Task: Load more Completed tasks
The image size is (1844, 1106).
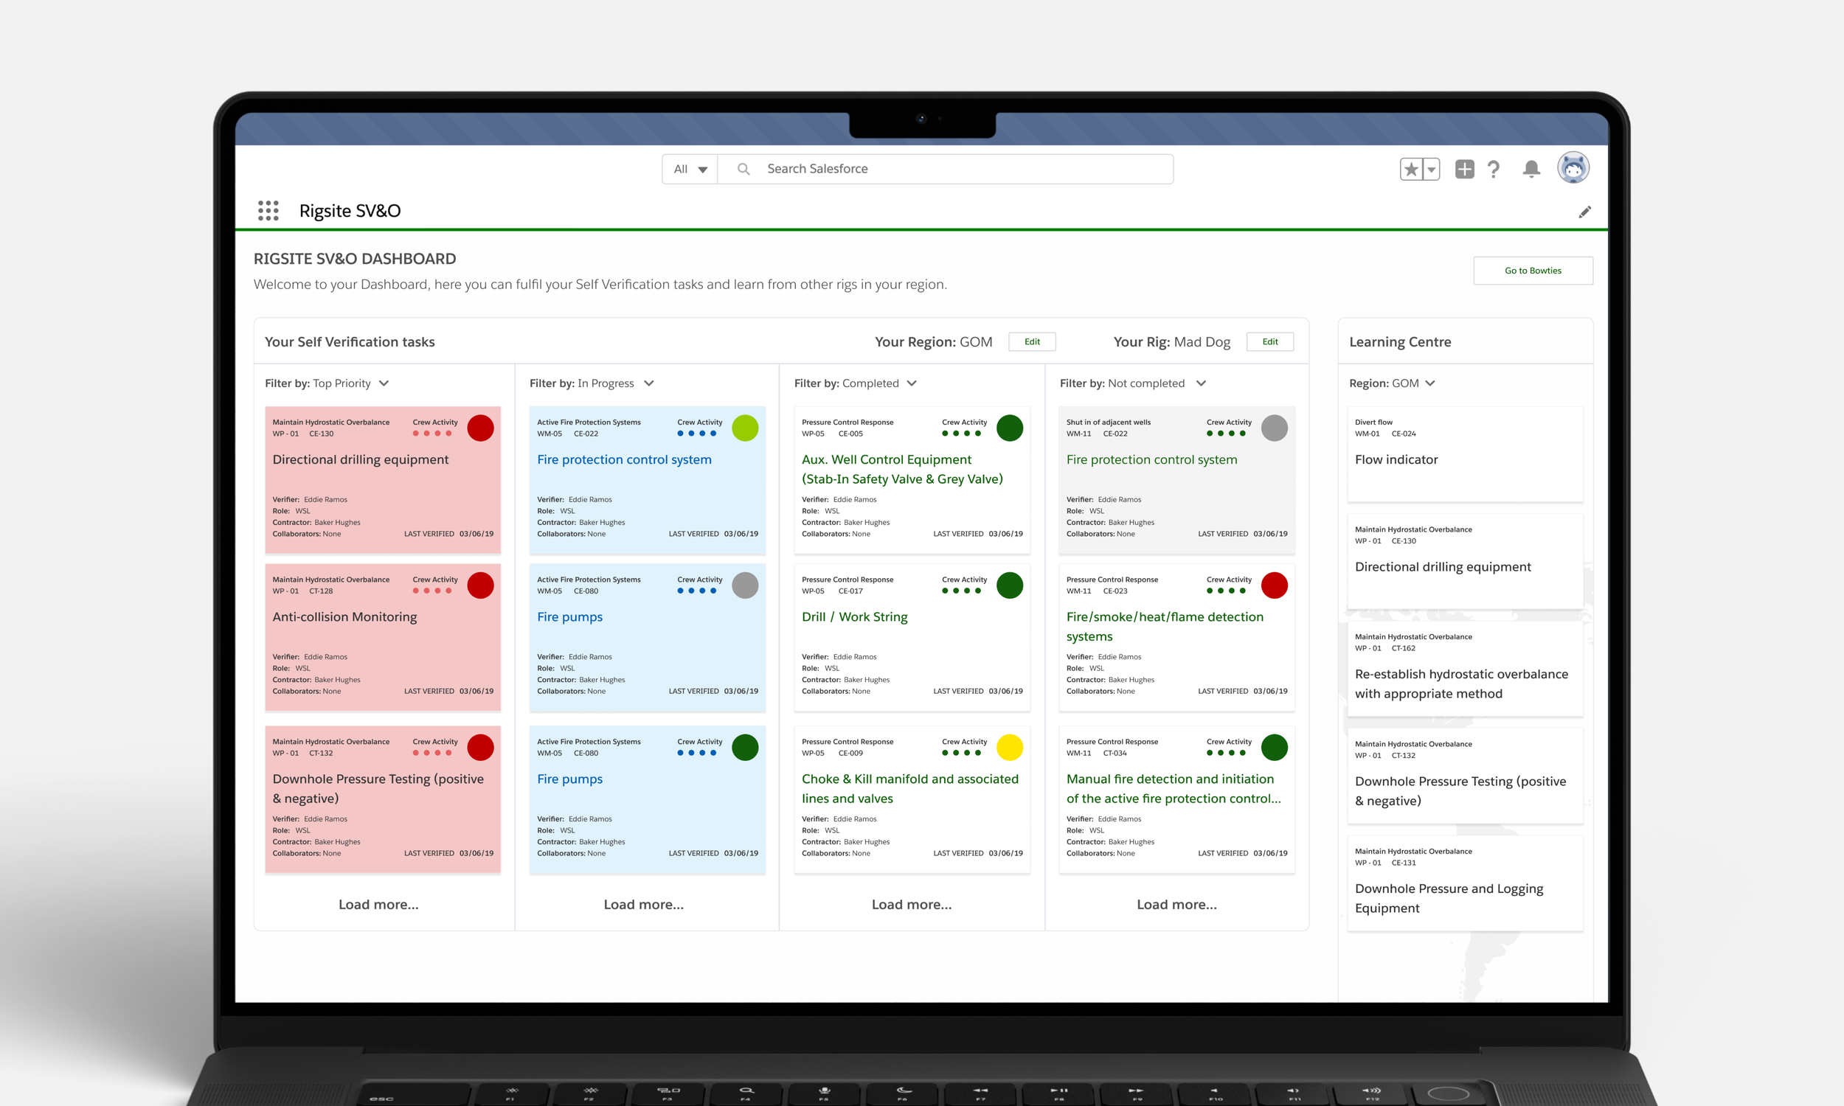Action: click(x=912, y=904)
